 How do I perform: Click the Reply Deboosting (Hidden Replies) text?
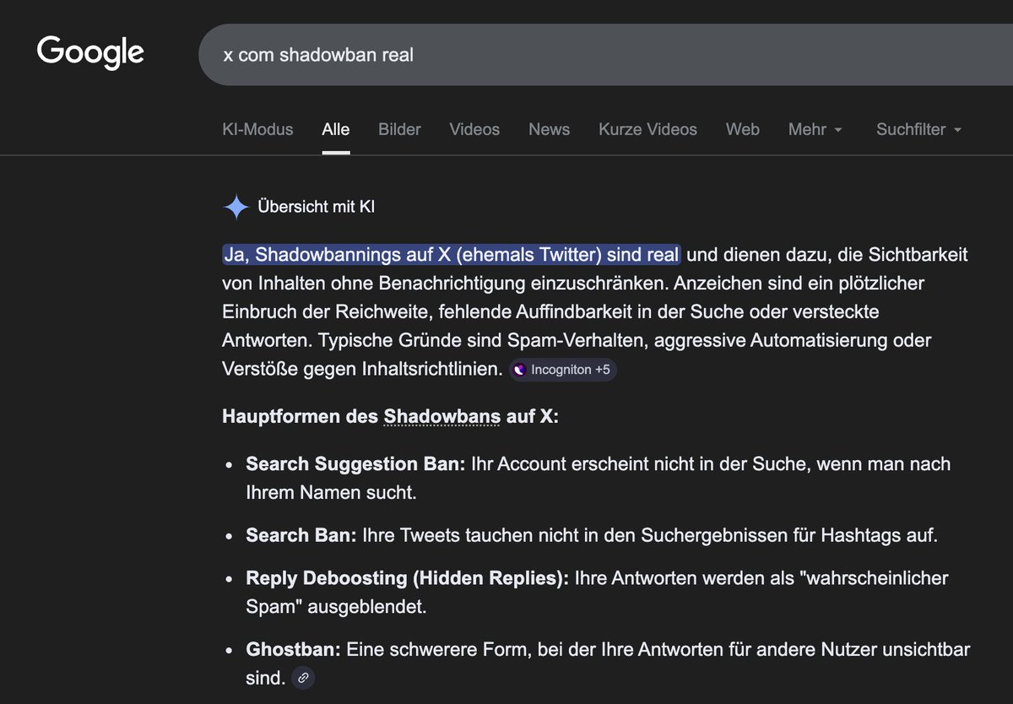408,579
